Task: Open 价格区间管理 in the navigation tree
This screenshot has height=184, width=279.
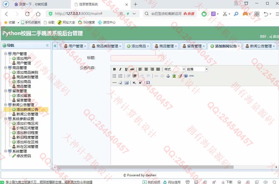Action: coord(27,128)
